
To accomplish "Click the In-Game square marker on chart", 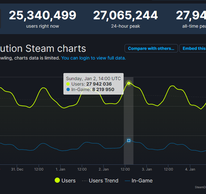I will pyautogui.click(x=129, y=141).
